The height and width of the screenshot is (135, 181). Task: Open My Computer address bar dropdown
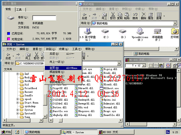(x=175, y=23)
